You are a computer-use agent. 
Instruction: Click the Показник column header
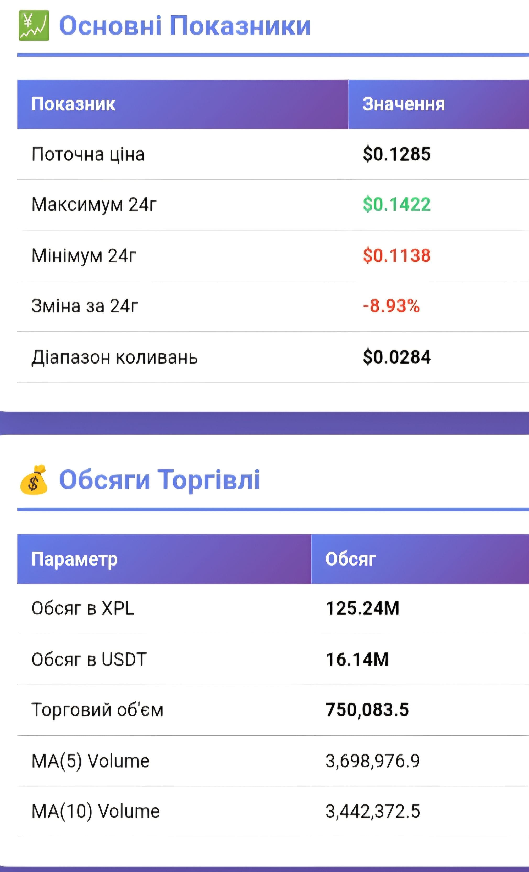(x=73, y=104)
